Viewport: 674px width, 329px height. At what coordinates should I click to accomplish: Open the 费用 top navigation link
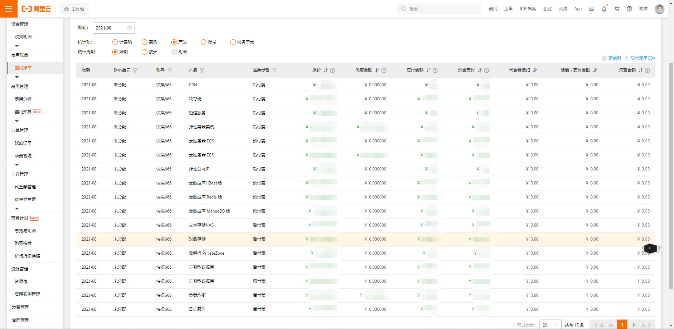493,9
